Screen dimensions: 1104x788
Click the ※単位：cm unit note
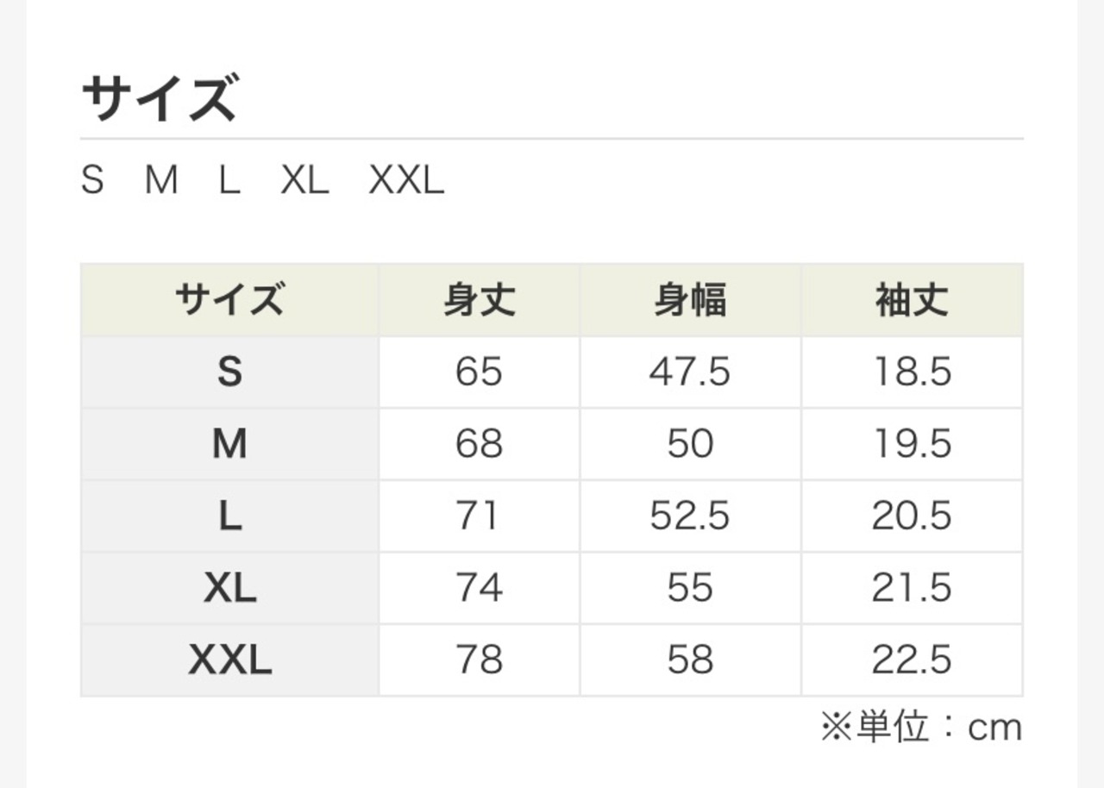pyautogui.click(x=921, y=729)
